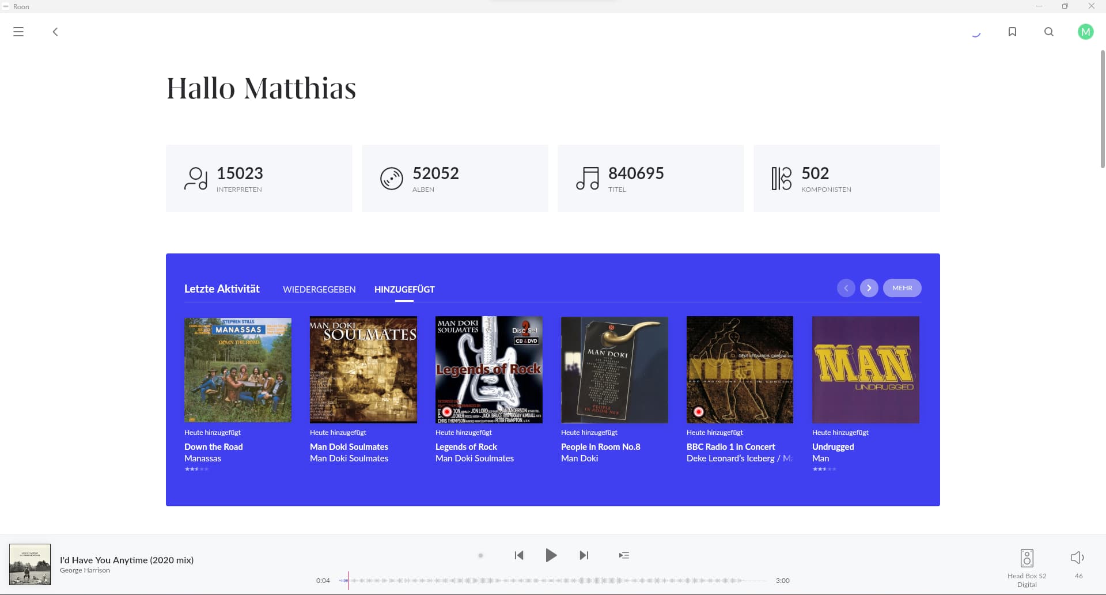Click the 52052 album count
The height and width of the screenshot is (595, 1106).
click(435, 173)
